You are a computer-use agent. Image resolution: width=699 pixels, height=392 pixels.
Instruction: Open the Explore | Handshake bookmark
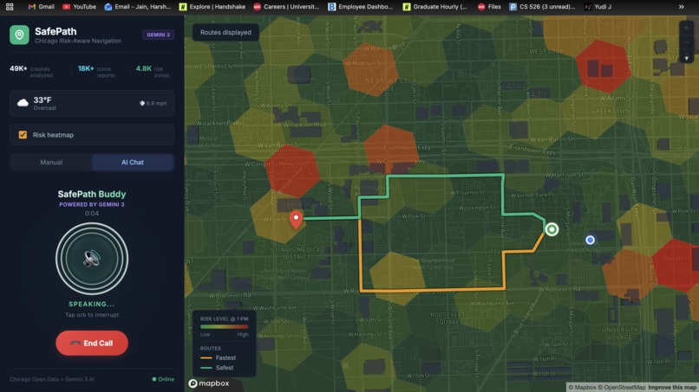point(212,7)
